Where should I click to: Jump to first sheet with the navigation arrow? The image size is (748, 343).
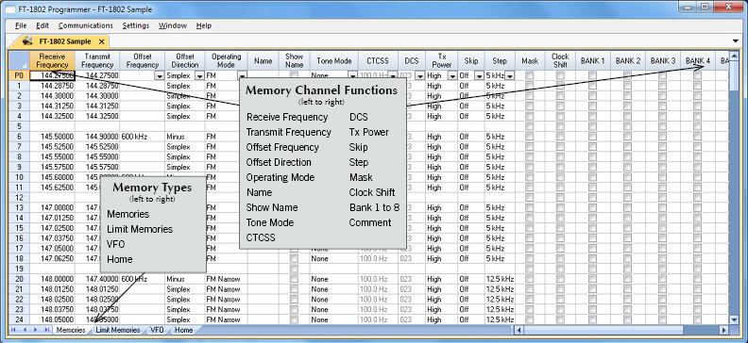pyautogui.click(x=13, y=330)
